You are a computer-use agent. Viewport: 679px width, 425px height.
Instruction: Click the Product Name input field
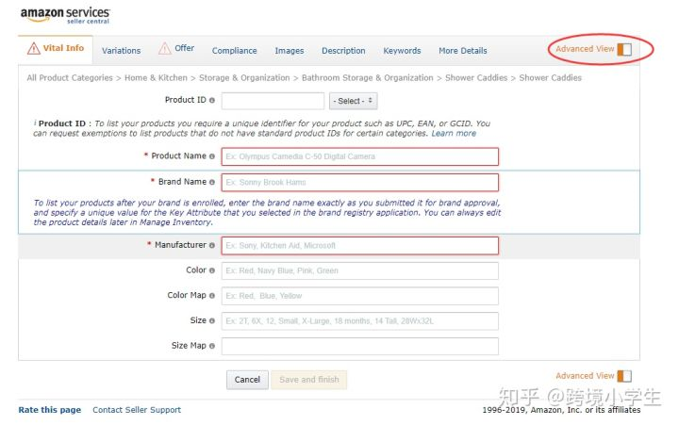pyautogui.click(x=360, y=156)
